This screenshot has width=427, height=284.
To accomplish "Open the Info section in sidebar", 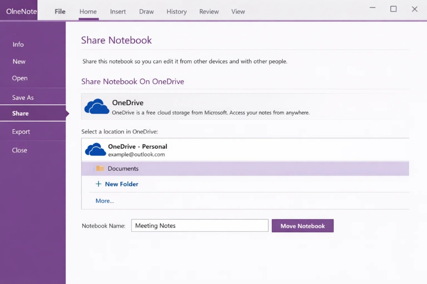I will tap(18, 44).
